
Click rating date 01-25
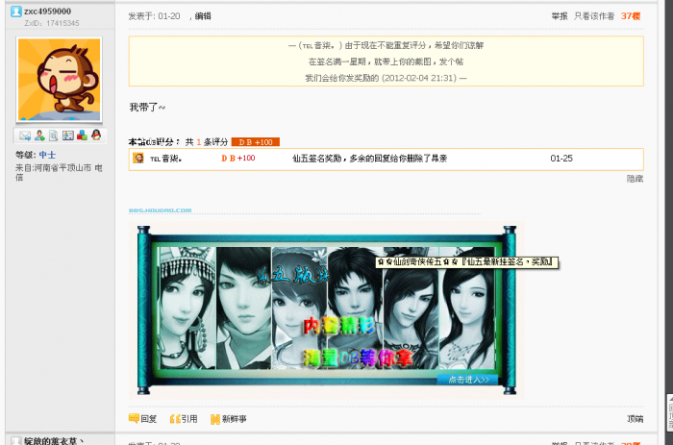561,159
